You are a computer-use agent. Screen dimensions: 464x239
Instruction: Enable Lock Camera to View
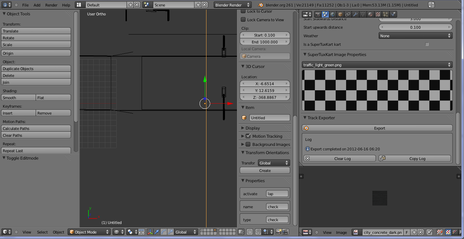[243, 20]
